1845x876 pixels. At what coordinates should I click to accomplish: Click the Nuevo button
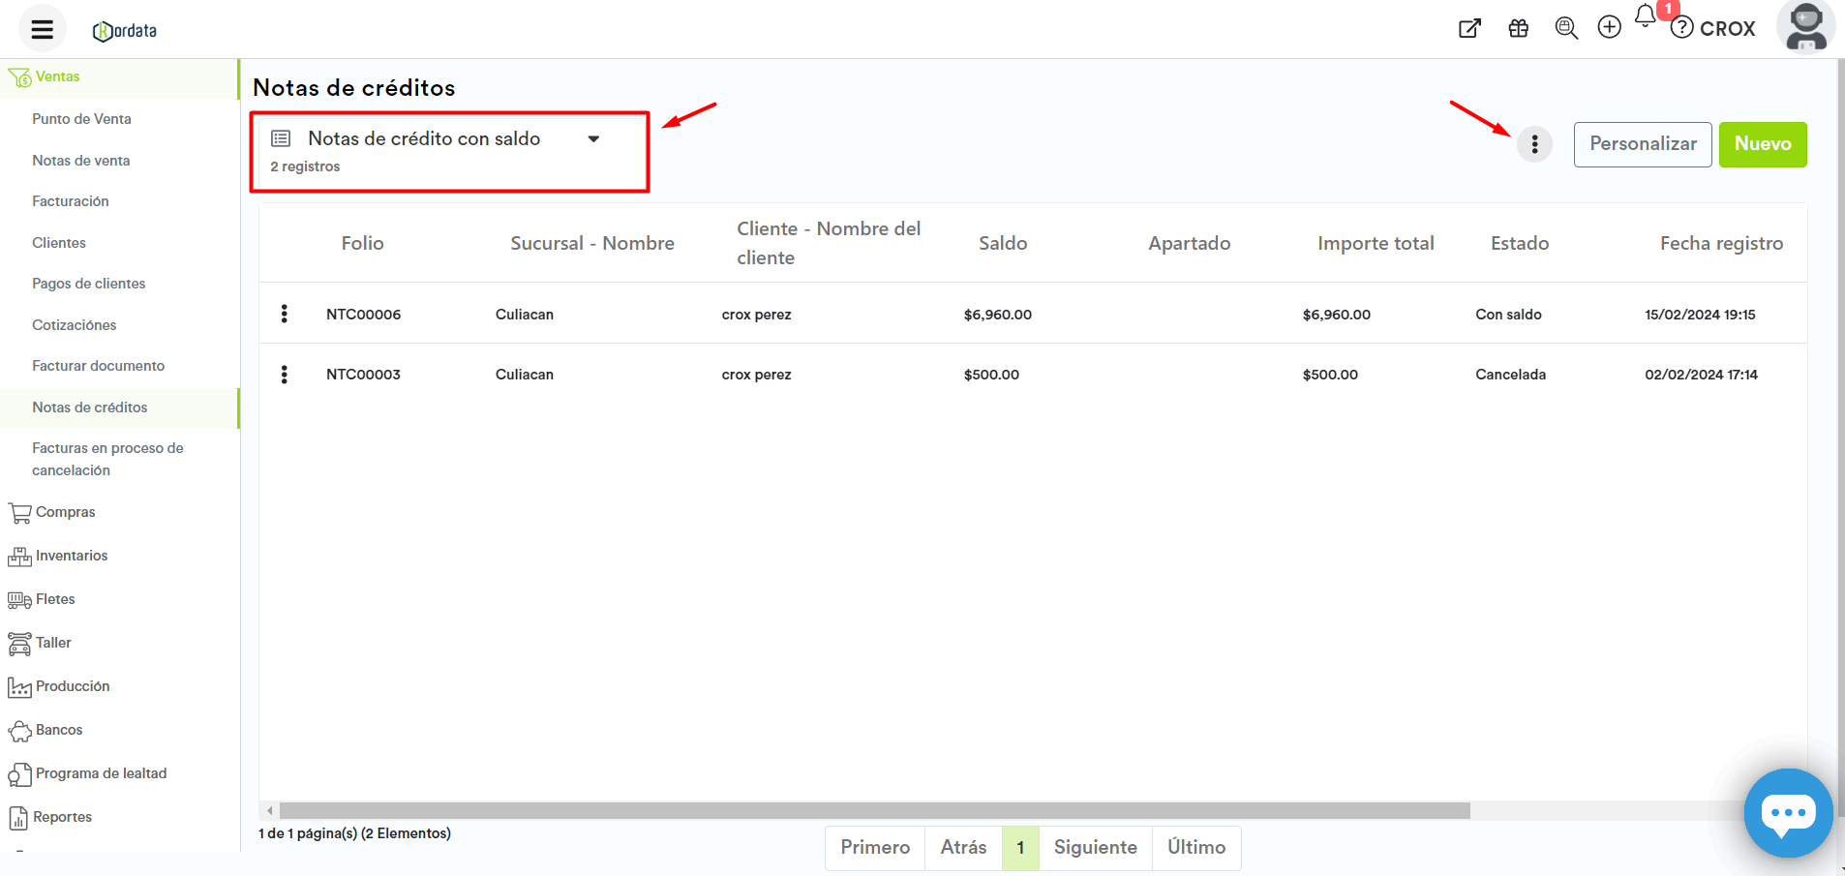point(1762,144)
